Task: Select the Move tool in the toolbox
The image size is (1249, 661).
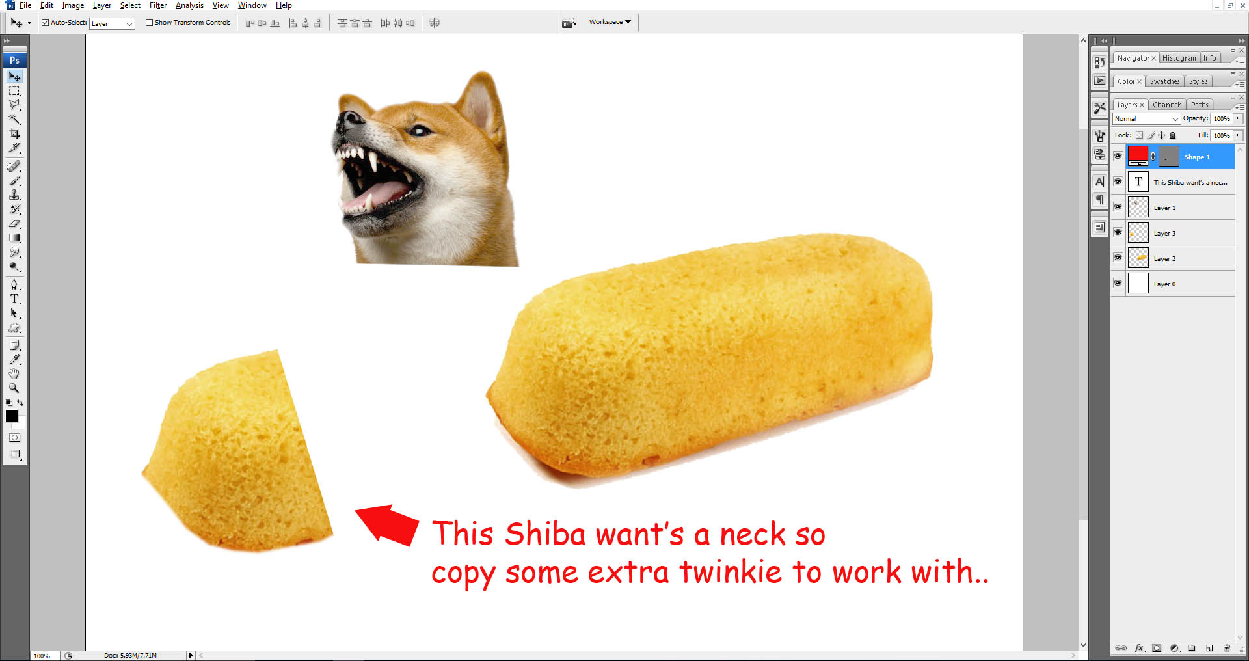Action: click(x=14, y=76)
